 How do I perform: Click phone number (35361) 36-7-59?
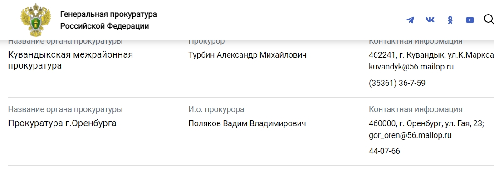point(397,83)
